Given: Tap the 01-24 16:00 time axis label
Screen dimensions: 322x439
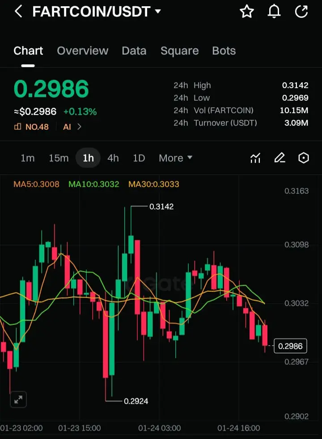Looking at the screenshot, I should click(x=239, y=428).
